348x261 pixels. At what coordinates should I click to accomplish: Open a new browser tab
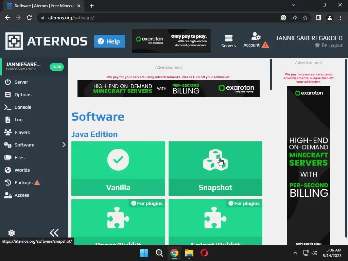pyautogui.click(x=92, y=6)
